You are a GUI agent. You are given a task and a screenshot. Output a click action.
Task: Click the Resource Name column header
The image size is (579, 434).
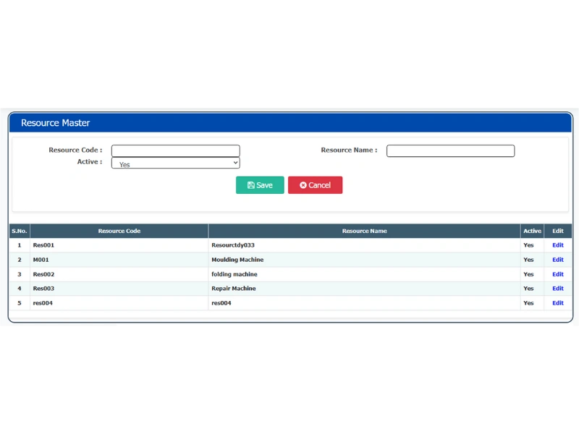point(364,230)
